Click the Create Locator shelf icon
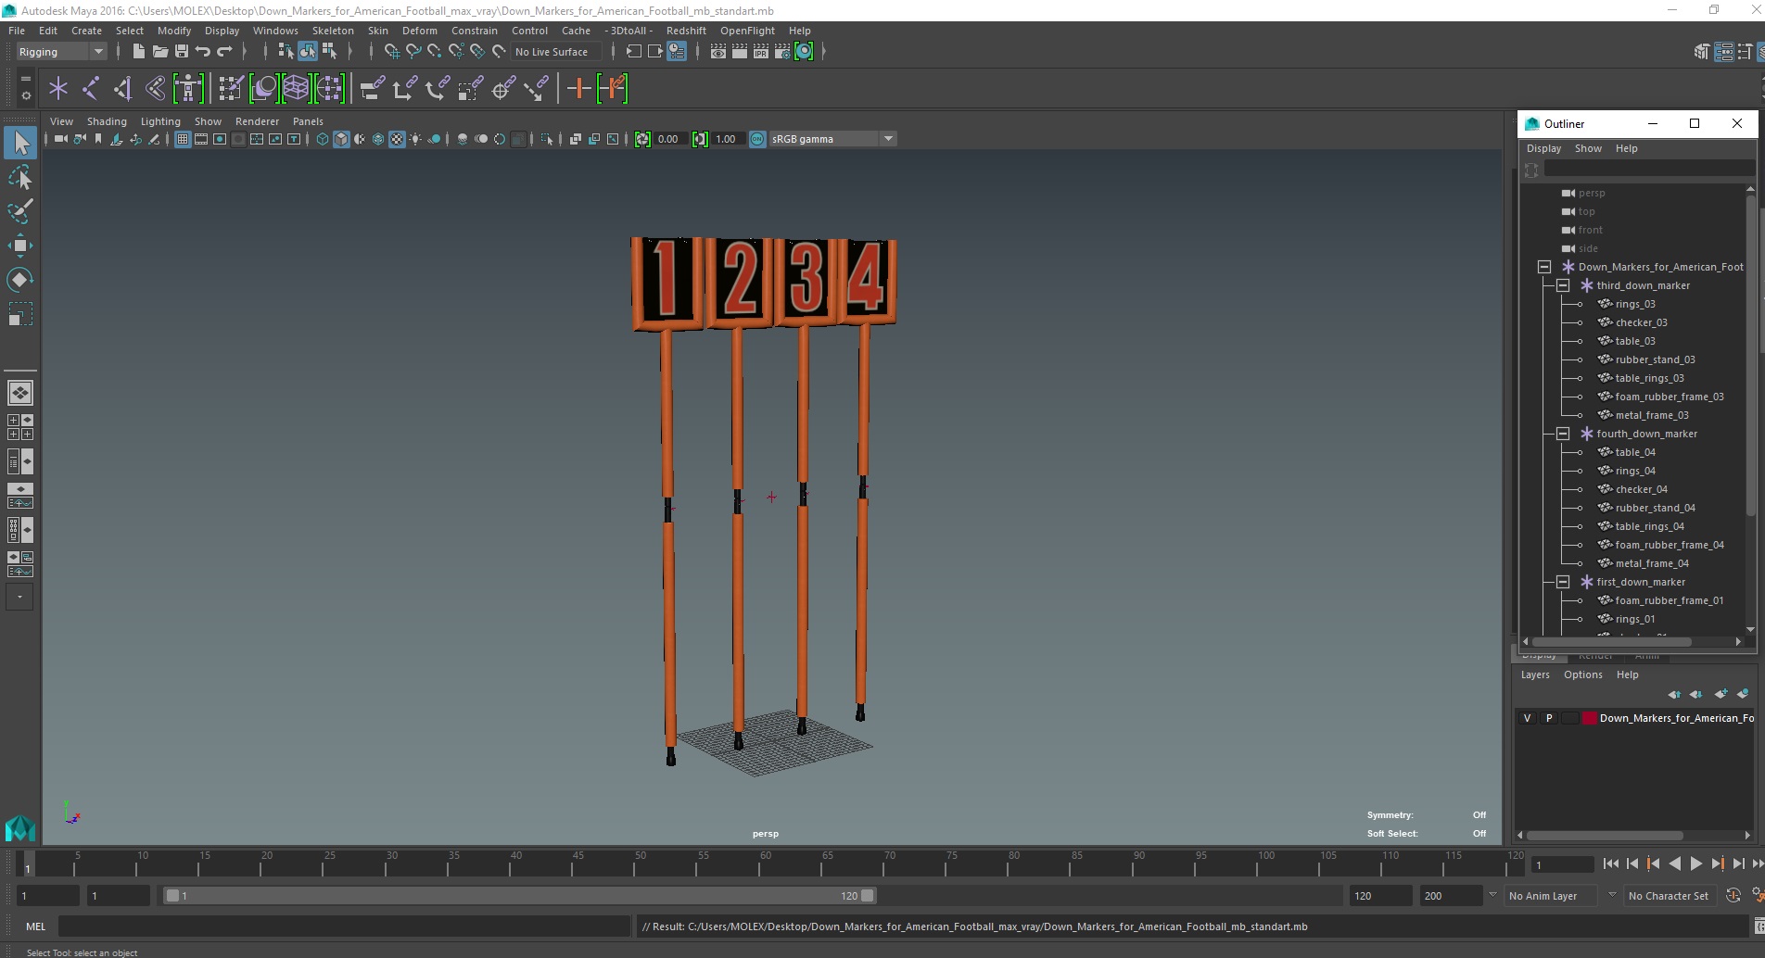1765x958 pixels. tap(58, 89)
